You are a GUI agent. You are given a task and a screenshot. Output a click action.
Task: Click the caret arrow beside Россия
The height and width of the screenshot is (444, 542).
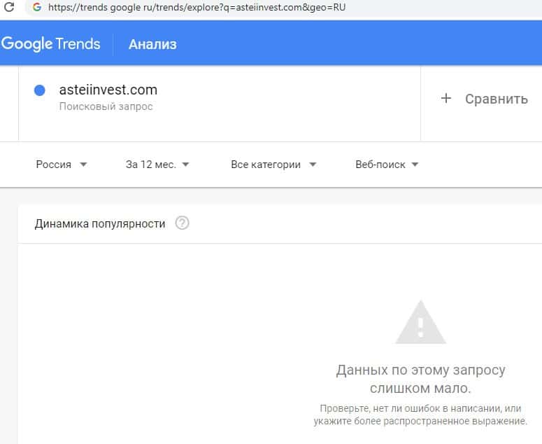pos(84,165)
